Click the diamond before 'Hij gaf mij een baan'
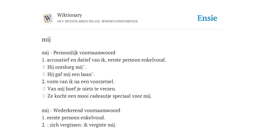The width and height of the screenshot is (264, 132). pos(44,75)
